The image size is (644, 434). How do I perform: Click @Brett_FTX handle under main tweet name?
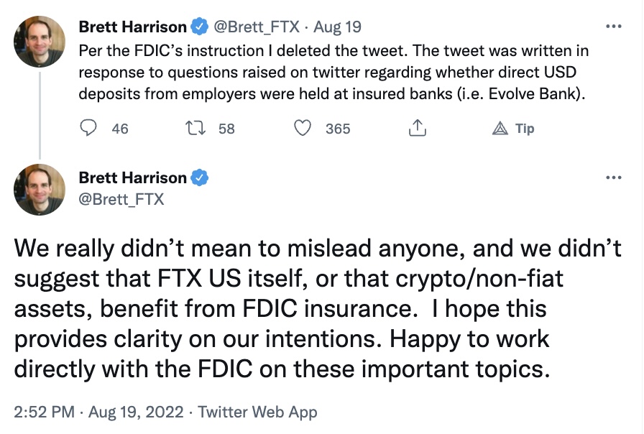tap(121, 200)
